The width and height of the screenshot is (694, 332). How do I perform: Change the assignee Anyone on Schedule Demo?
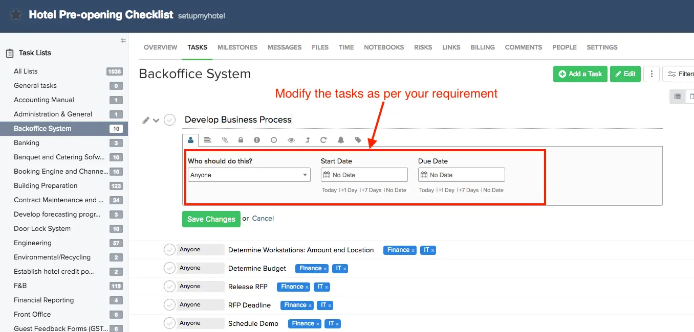[201, 323]
